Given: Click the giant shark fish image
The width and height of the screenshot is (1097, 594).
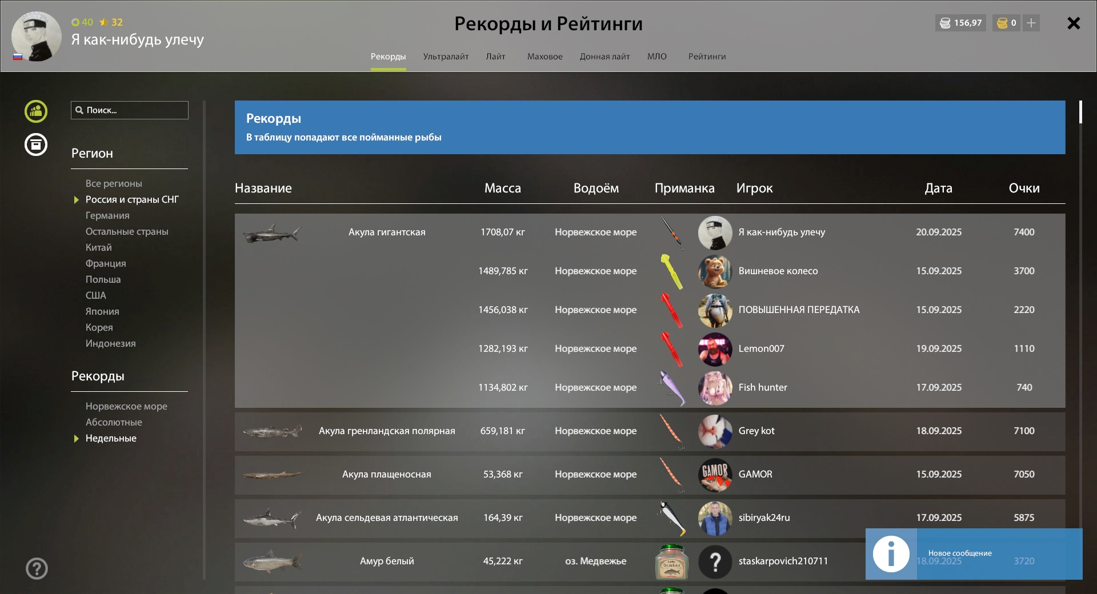Looking at the screenshot, I should (272, 232).
